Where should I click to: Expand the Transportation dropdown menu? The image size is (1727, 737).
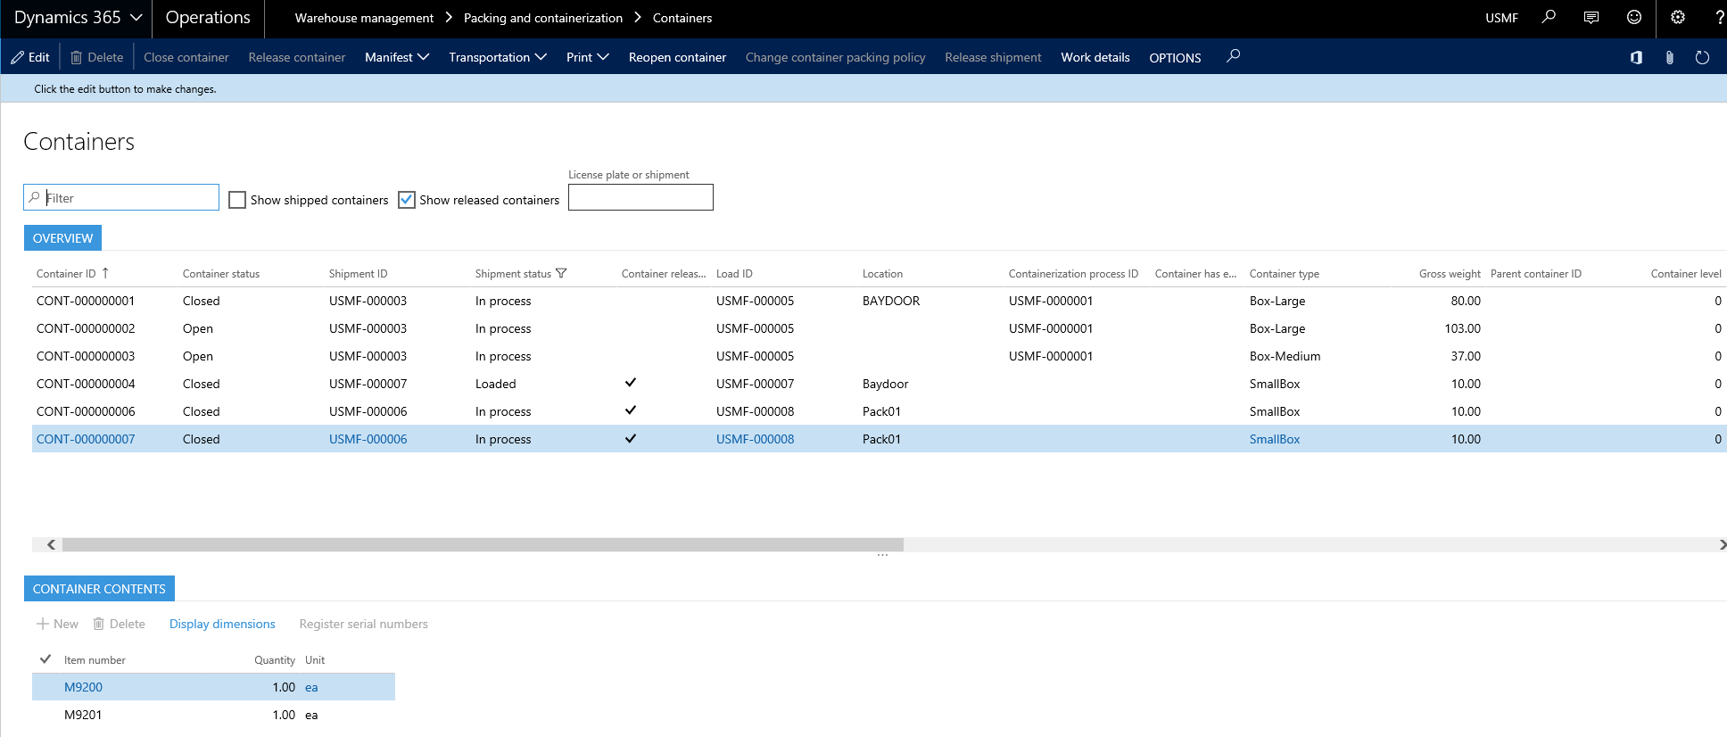[x=497, y=57]
